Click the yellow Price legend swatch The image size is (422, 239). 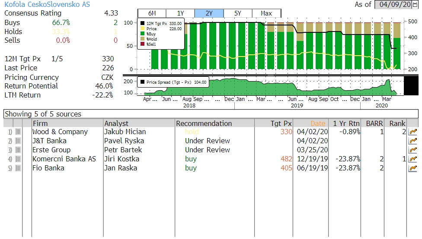[142, 28]
